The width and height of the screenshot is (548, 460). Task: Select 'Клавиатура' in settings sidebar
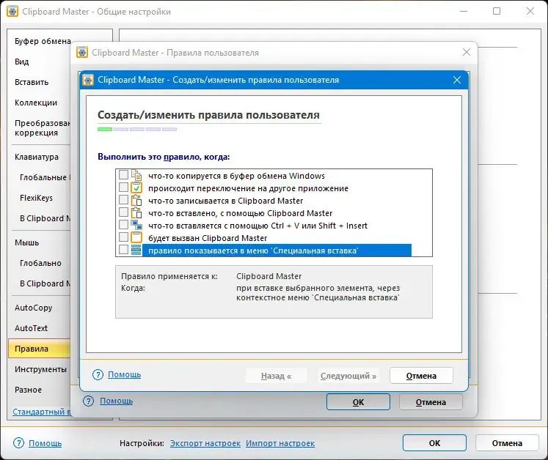click(37, 157)
